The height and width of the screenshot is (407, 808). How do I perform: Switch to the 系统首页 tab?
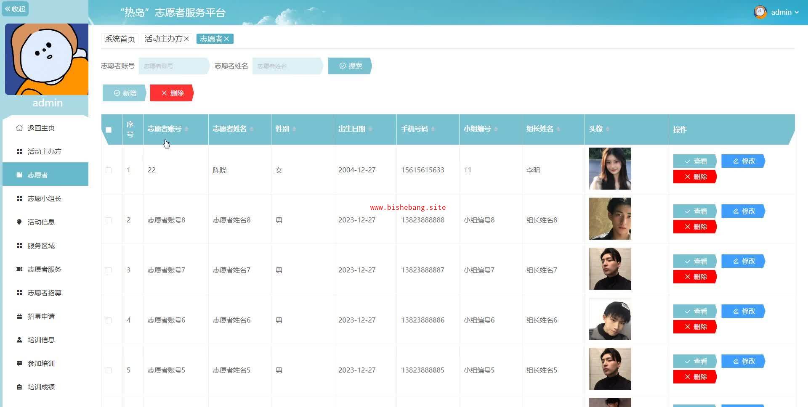coord(120,39)
